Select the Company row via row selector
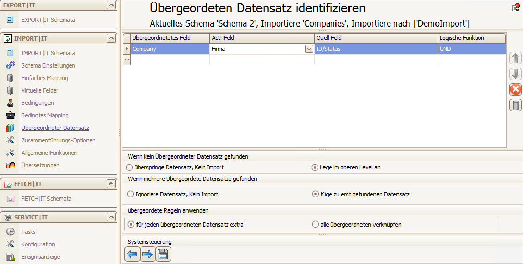The height and width of the screenshot is (264, 523). coord(127,49)
